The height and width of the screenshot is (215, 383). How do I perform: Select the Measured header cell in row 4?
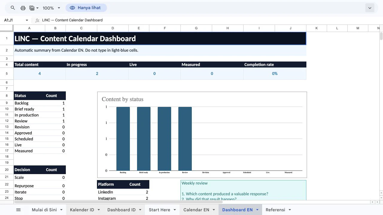click(212, 64)
